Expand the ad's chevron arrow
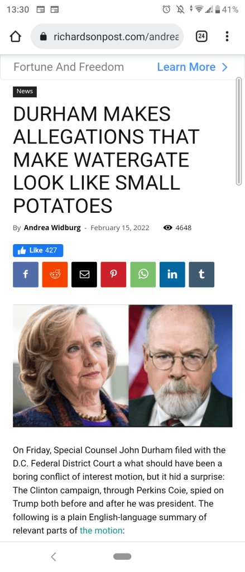 click(224, 67)
